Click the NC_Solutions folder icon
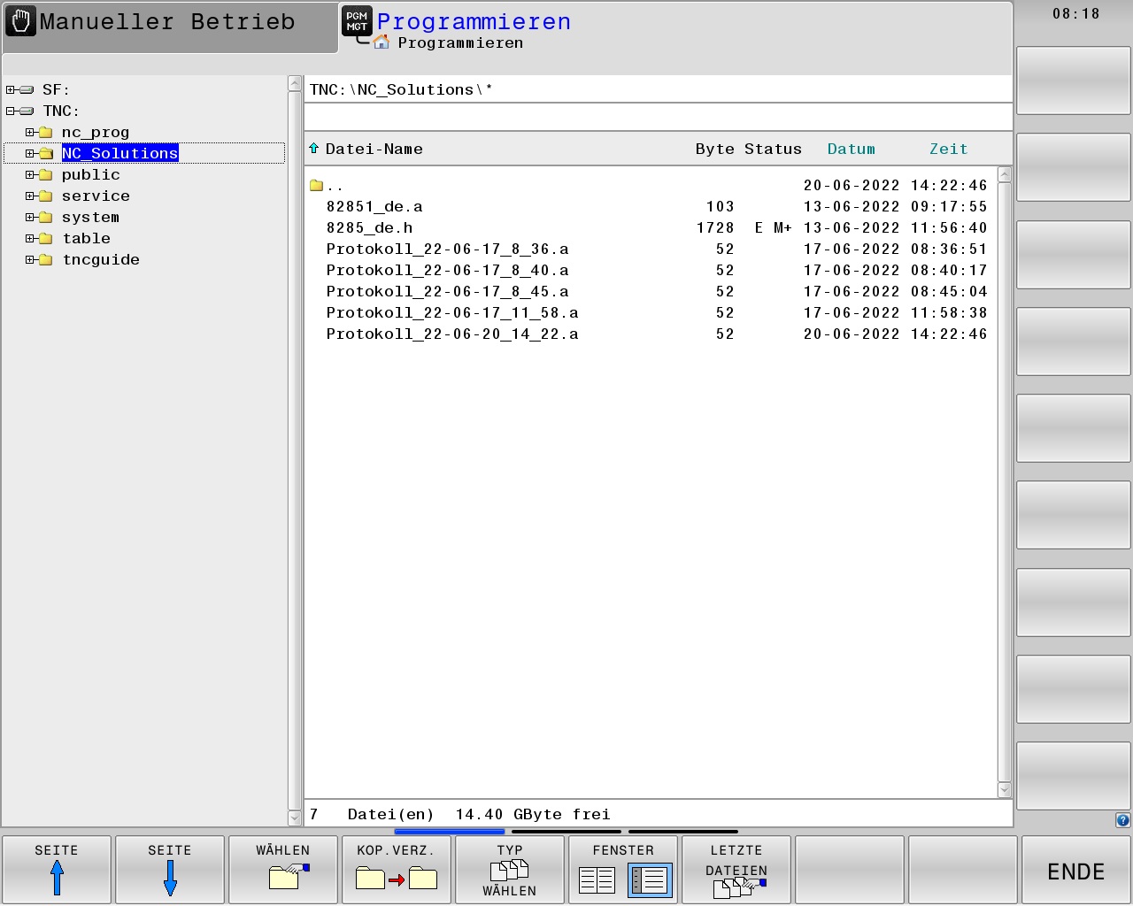This screenshot has width=1133, height=906. (x=46, y=153)
